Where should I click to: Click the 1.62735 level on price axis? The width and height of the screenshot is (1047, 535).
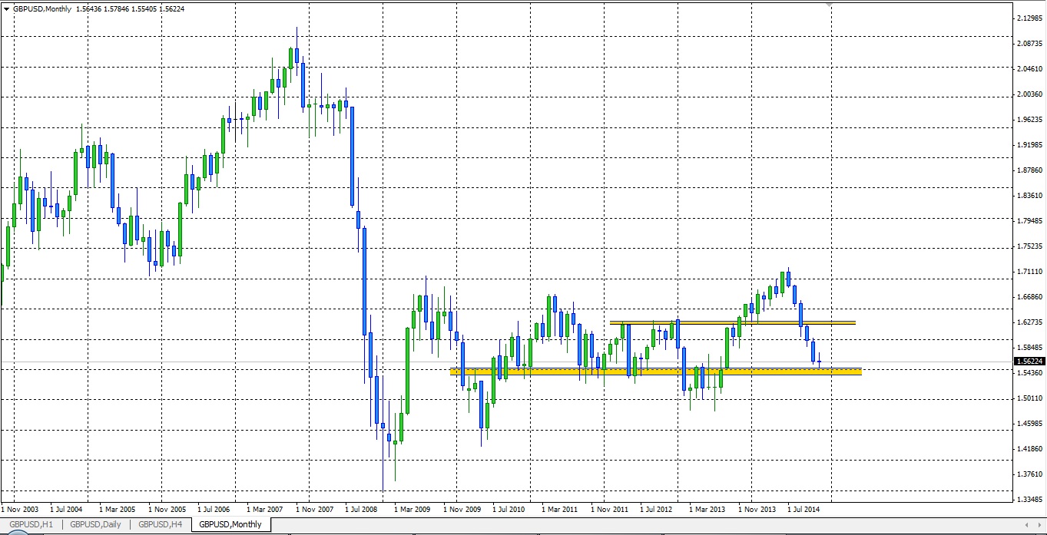(1029, 322)
